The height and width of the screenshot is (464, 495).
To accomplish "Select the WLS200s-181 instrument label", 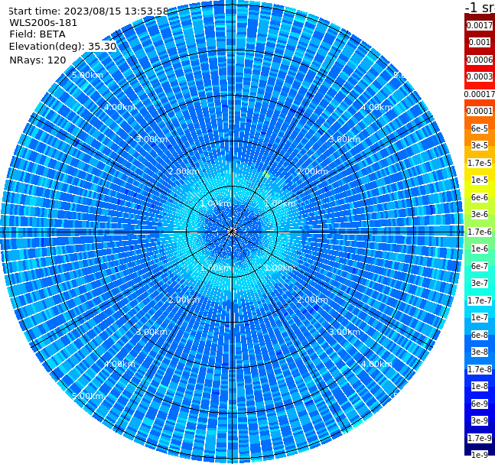I will click(44, 23).
